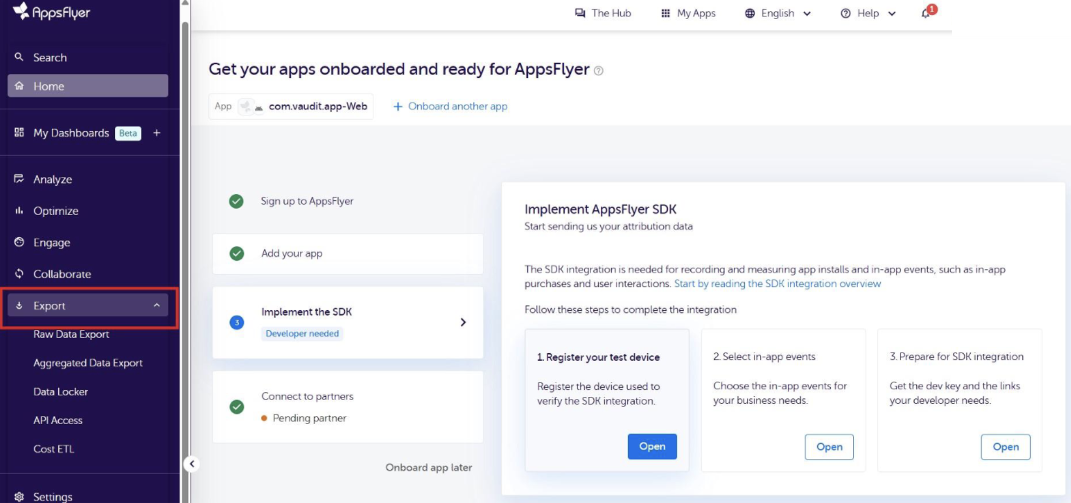Select Data Locker
The width and height of the screenshot is (1071, 503).
pos(60,391)
